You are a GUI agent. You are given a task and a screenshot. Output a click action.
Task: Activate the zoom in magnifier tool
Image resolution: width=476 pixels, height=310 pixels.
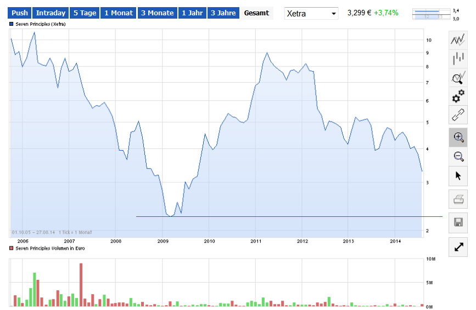[458, 137]
